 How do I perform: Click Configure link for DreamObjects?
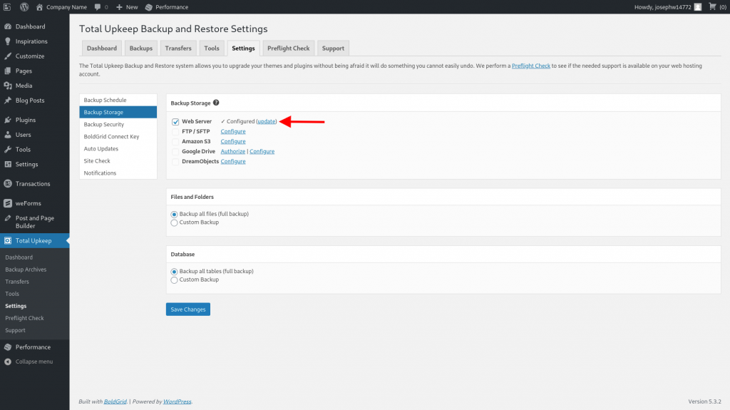tap(233, 162)
